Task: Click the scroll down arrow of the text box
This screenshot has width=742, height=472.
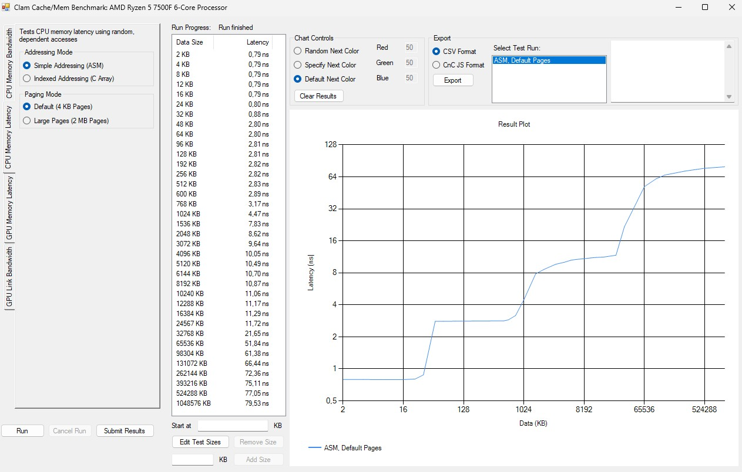Action: coord(729,97)
